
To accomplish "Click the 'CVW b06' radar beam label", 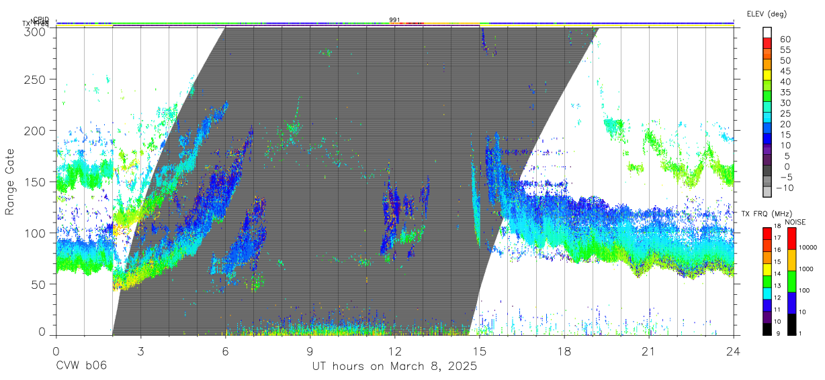I will click(81, 367).
